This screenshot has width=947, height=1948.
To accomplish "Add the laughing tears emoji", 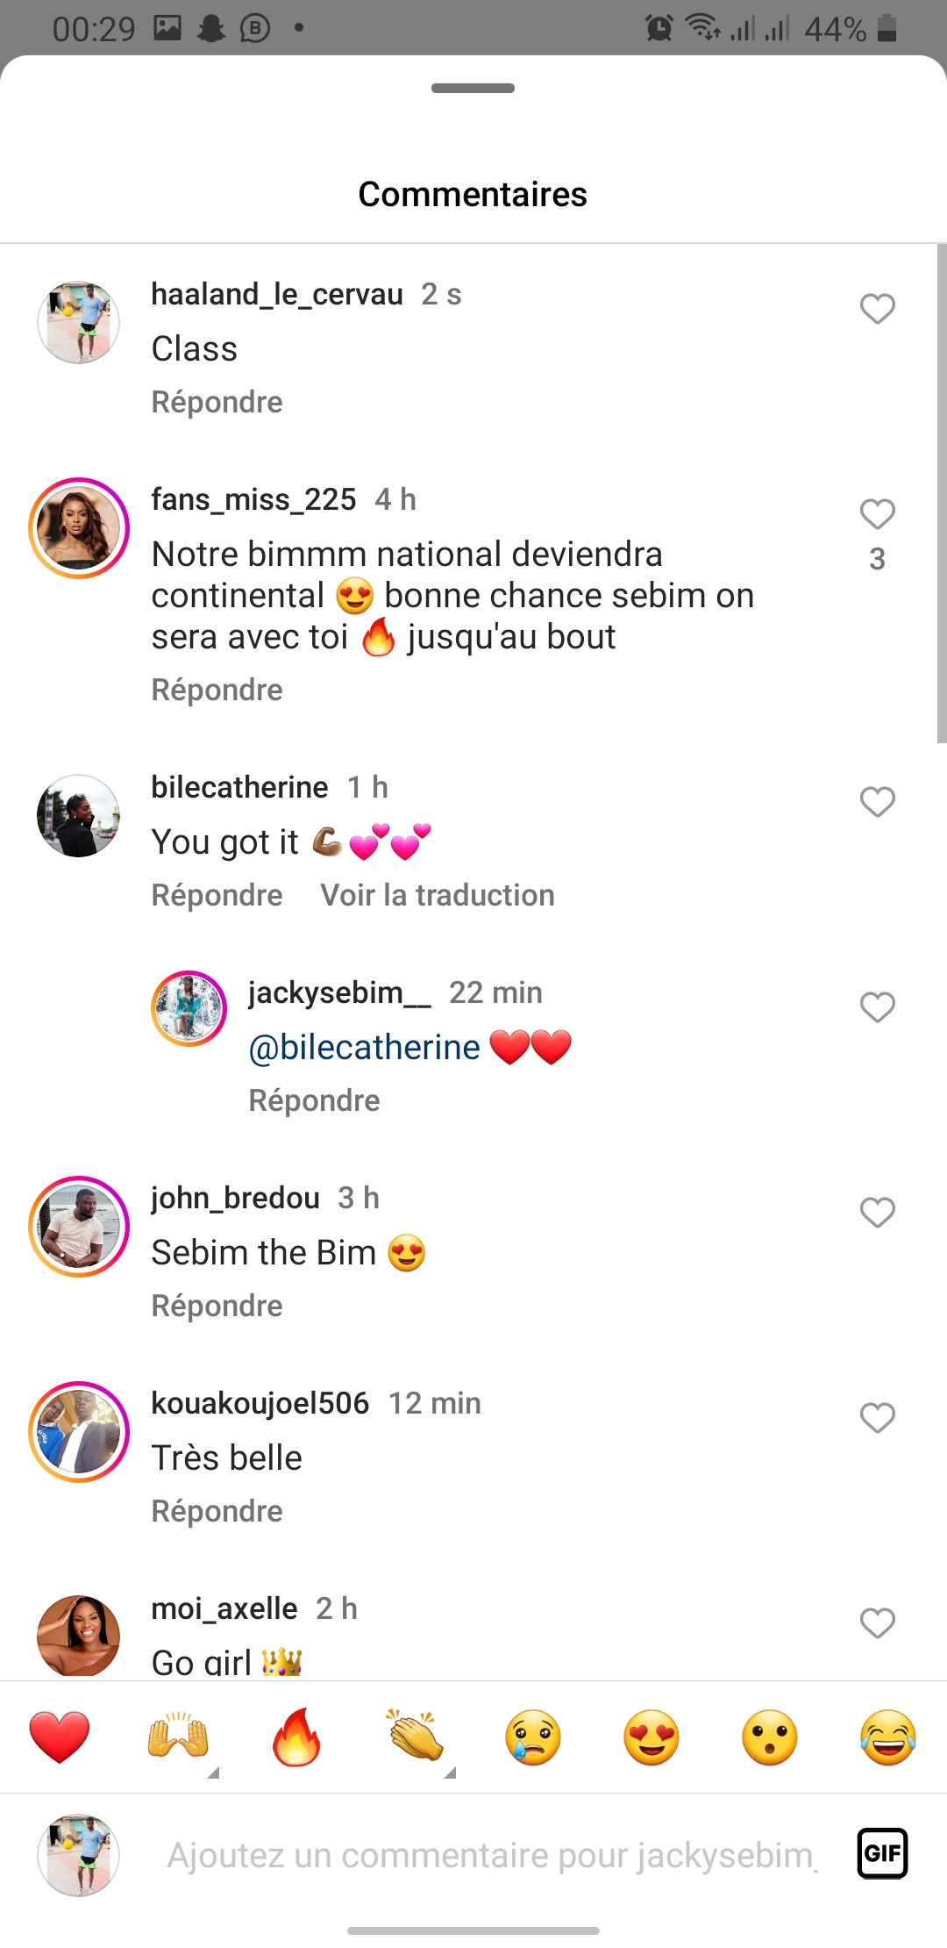I will 888,1737.
